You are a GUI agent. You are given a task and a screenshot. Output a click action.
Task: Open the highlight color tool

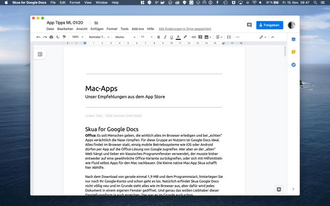185,37
